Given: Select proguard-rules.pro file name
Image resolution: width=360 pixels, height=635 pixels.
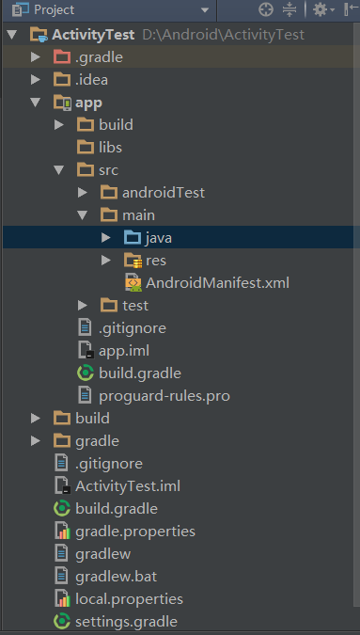Looking at the screenshot, I should (164, 396).
